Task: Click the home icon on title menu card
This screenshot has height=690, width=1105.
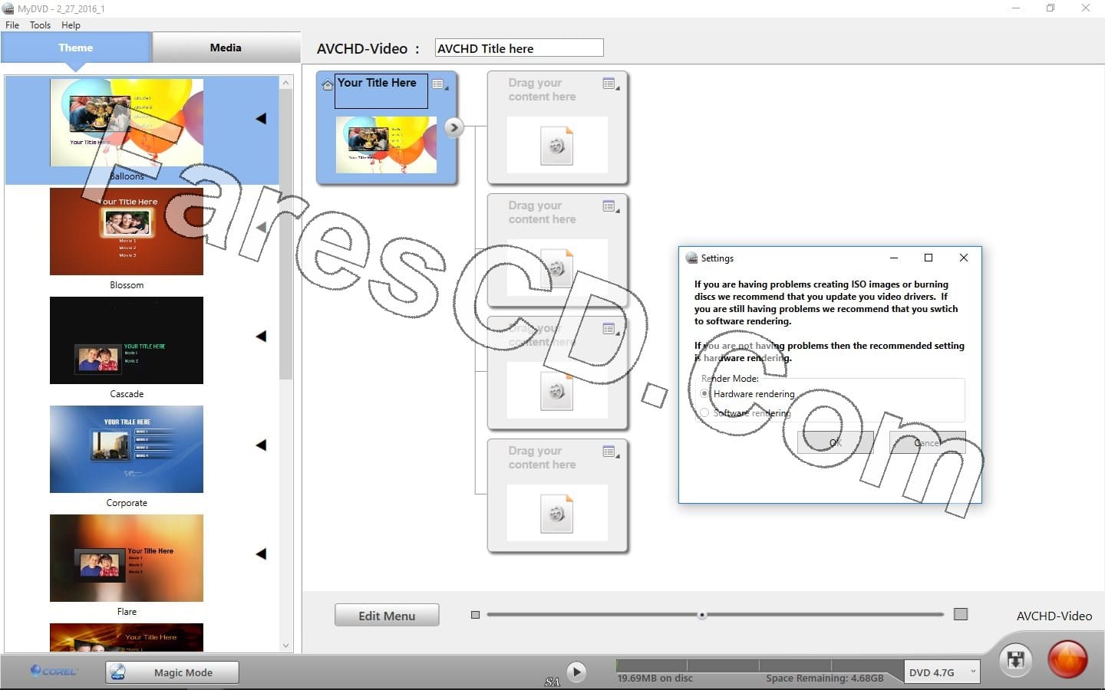Action: point(328,85)
